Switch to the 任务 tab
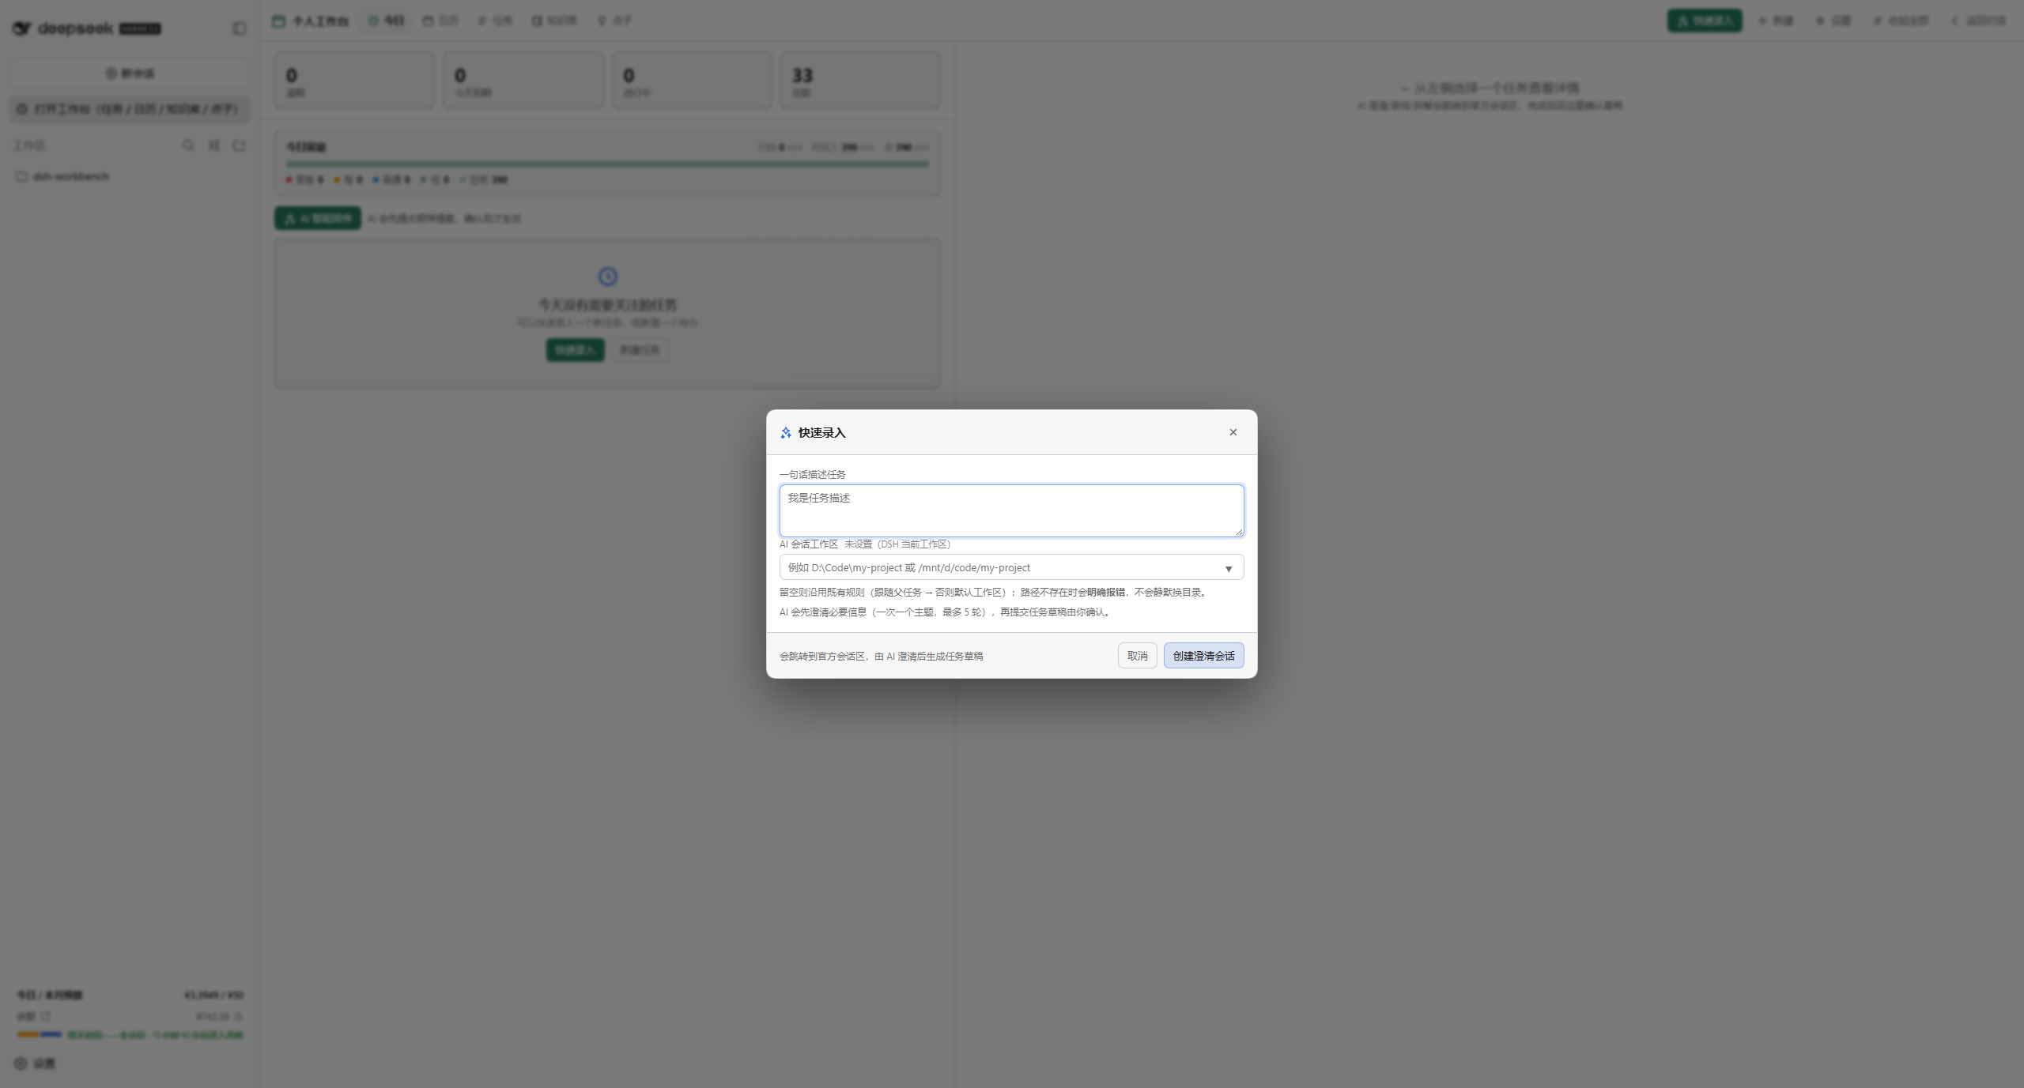 495,21
